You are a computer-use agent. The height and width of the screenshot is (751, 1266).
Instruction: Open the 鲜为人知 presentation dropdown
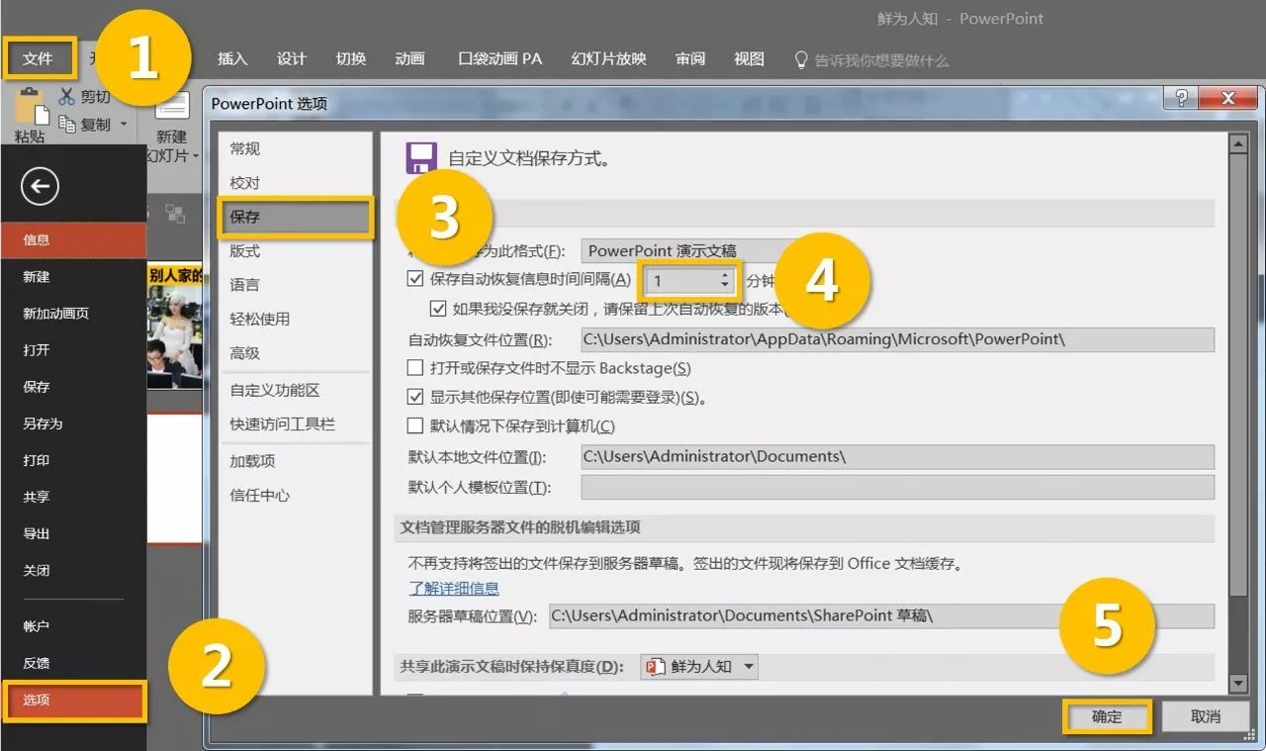(x=699, y=667)
